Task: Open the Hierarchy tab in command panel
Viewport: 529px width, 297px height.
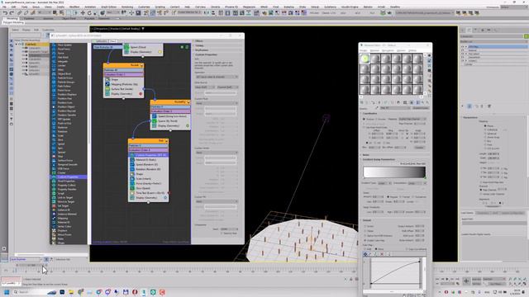Action: pyautogui.click(x=476, y=30)
